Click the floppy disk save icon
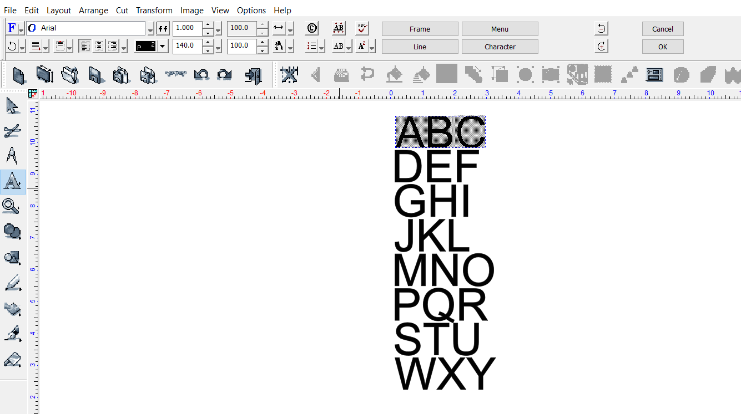 click(x=95, y=74)
